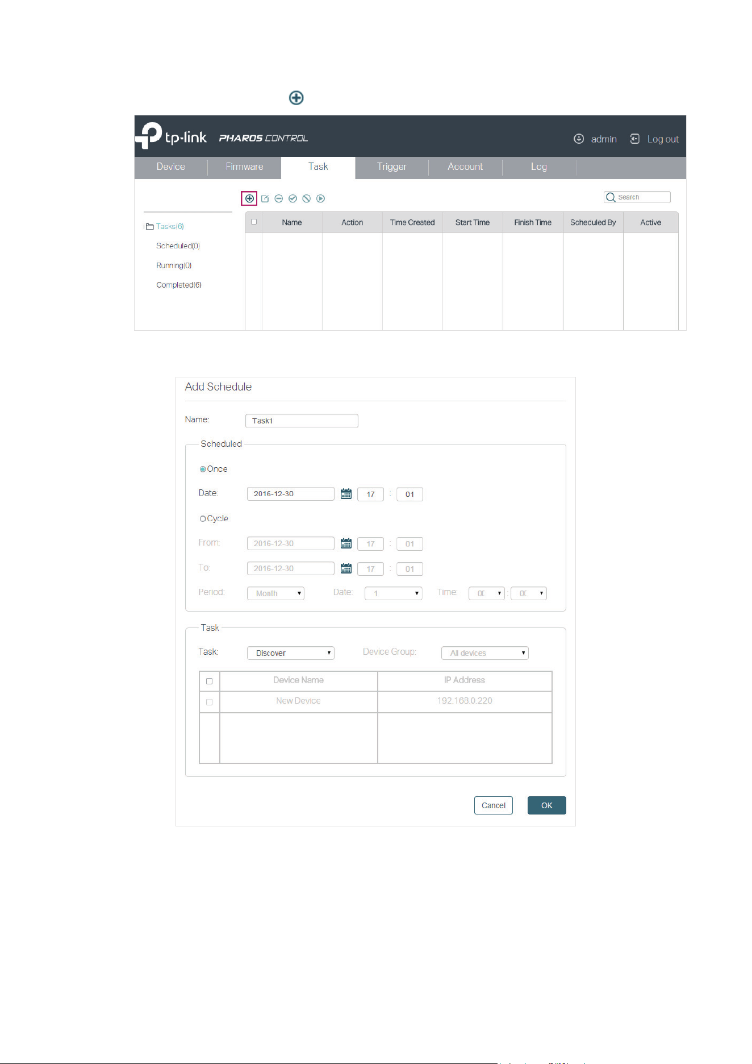Switch to the Device tab
This screenshot has height=1064, width=752.
[171, 167]
